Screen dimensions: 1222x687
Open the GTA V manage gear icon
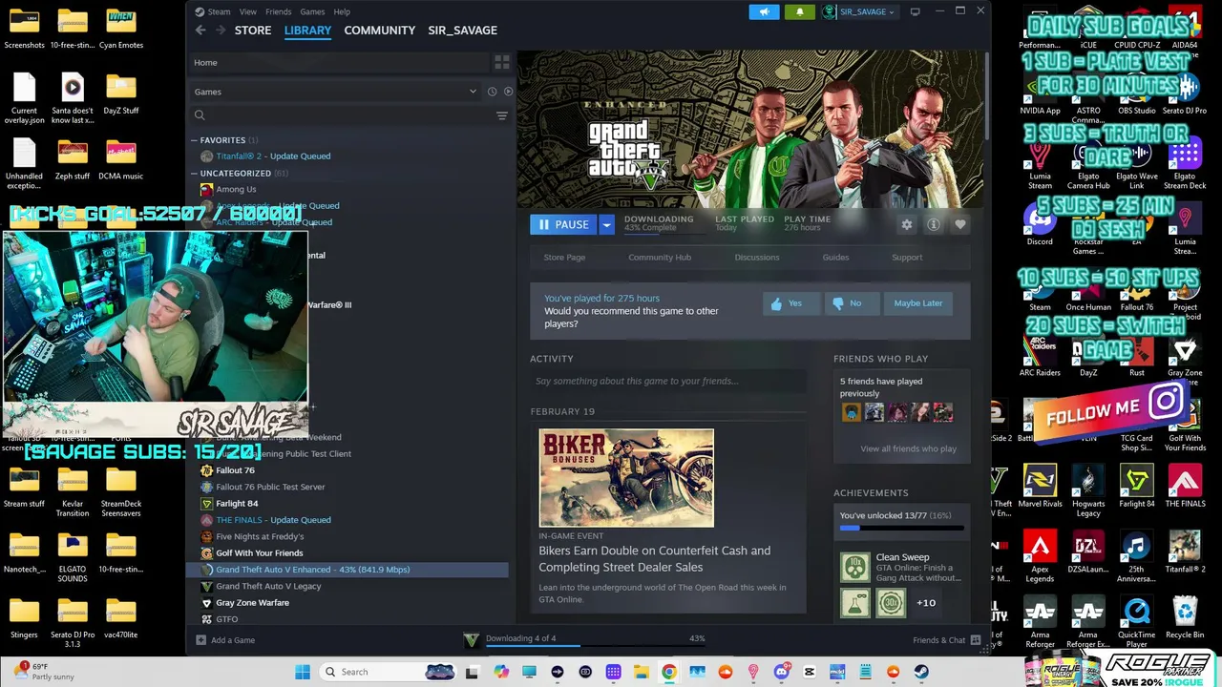[907, 225]
